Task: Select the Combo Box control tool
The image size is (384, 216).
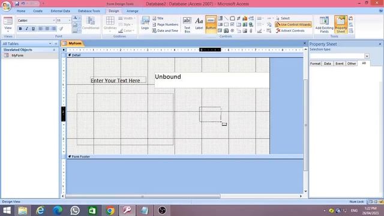Action: click(220, 18)
